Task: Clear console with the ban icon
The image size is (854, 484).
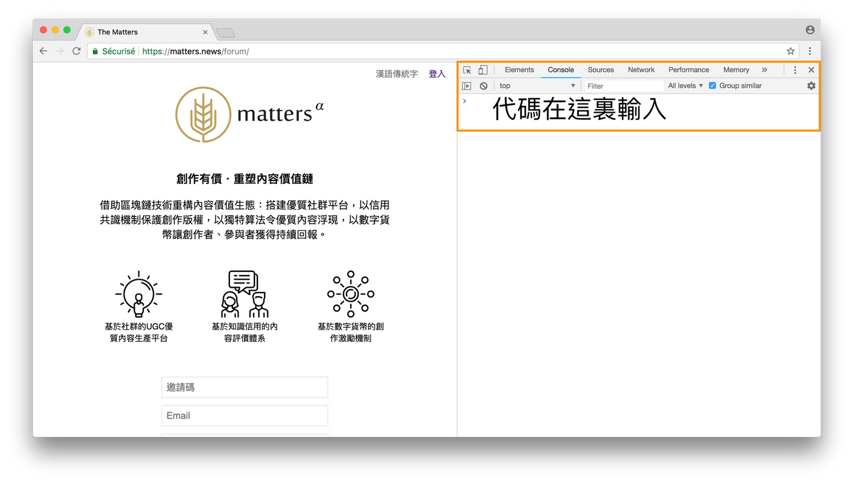Action: 484,86
